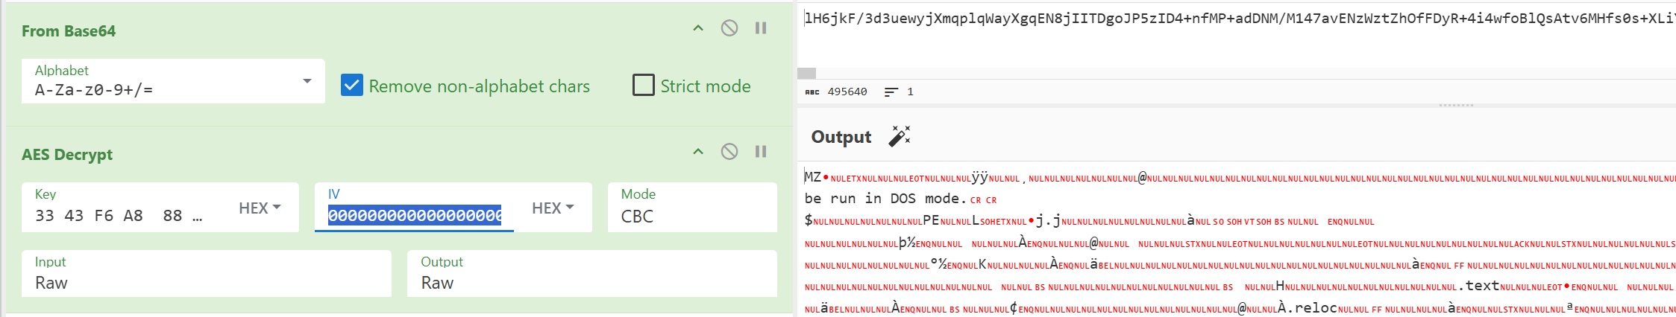
Task: Open the Output Raw format selector
Action: pyautogui.click(x=592, y=274)
